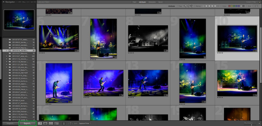Image resolution: width=262 pixels, height=126 pixels.
Task: Set rating filter to three stars
Action: 212,6
